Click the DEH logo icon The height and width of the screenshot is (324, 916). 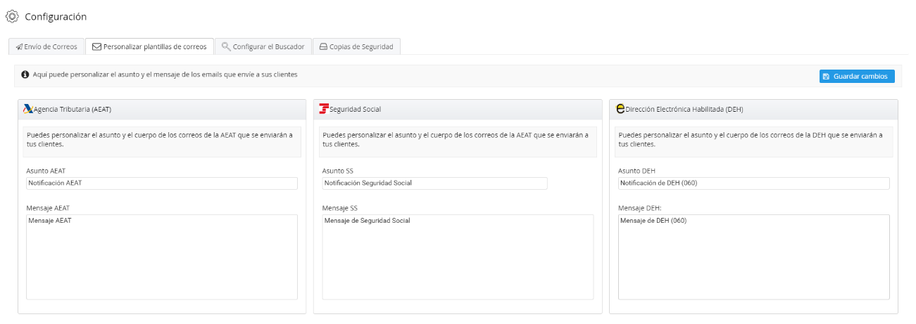click(620, 109)
